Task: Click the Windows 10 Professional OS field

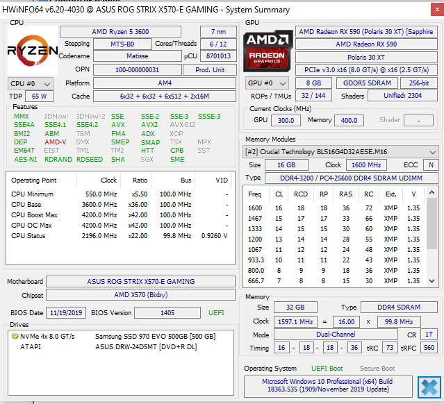Action: coord(328,386)
